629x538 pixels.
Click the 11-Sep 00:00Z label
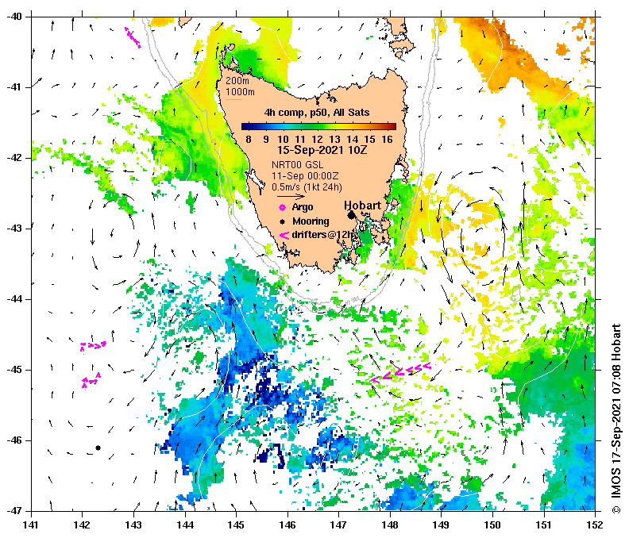pos(305,176)
